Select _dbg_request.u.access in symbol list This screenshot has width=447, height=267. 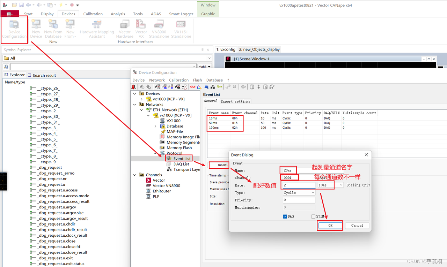58,190
